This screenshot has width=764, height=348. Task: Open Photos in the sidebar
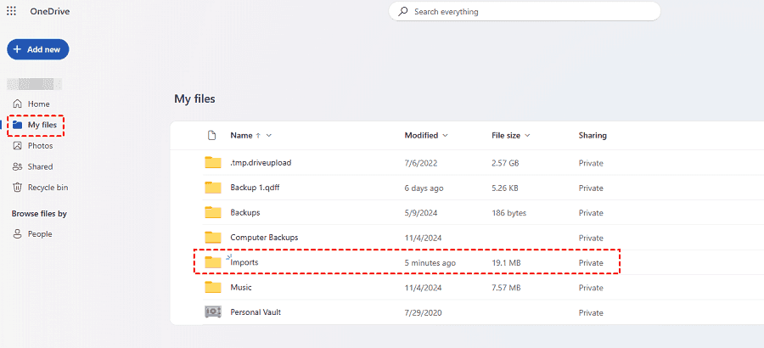point(40,146)
